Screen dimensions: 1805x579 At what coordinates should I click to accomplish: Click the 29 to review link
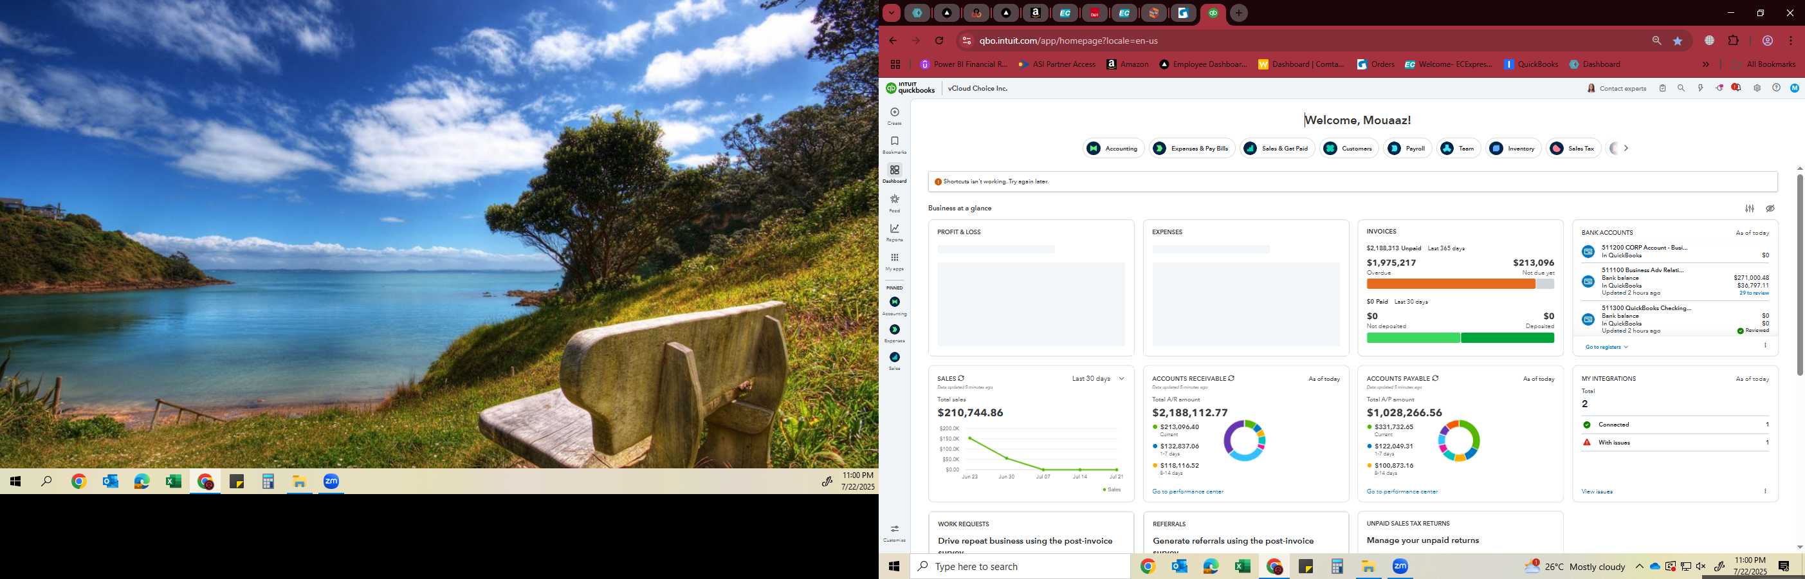click(x=1754, y=293)
